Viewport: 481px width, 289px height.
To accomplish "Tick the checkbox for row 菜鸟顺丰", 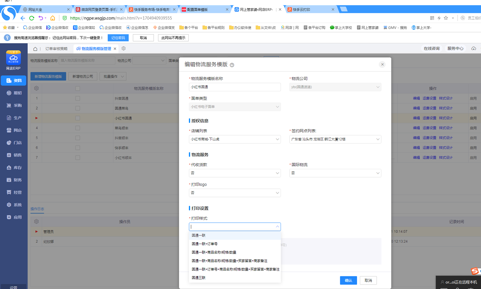I will (77, 128).
